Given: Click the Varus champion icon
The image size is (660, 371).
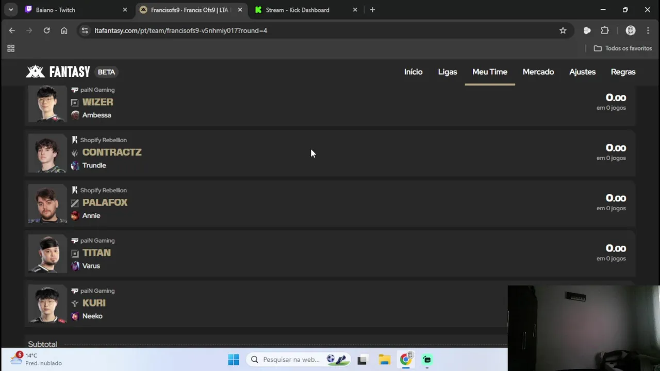Looking at the screenshot, I should click(75, 266).
